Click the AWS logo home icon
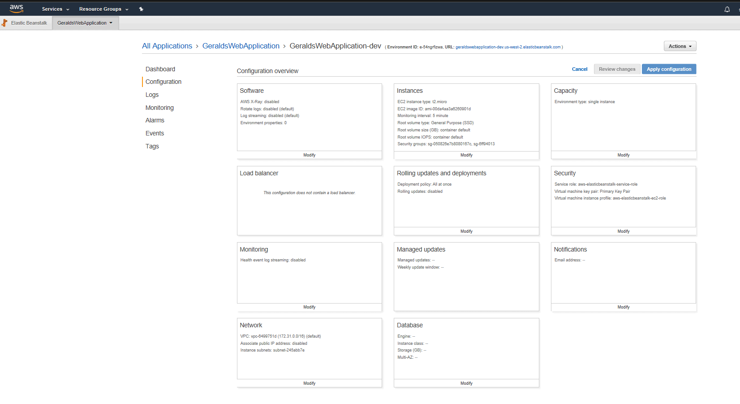This screenshot has height=404, width=740. tap(17, 9)
